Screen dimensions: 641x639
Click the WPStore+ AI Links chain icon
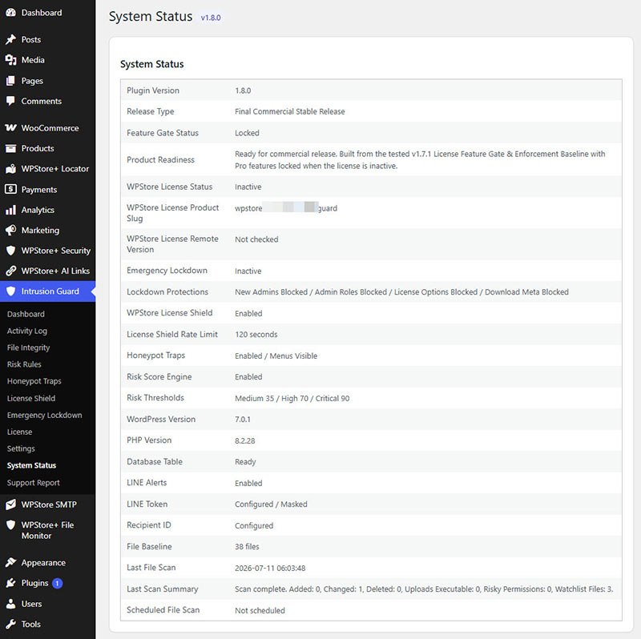[10, 271]
